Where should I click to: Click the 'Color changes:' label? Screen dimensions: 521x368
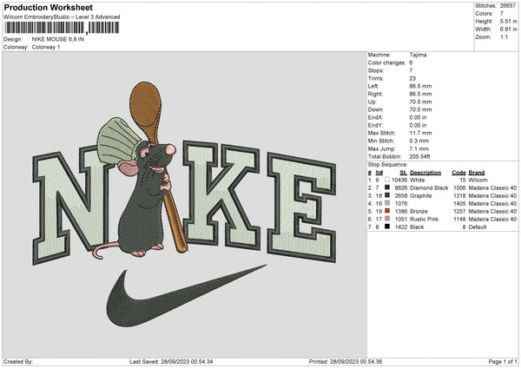point(386,62)
